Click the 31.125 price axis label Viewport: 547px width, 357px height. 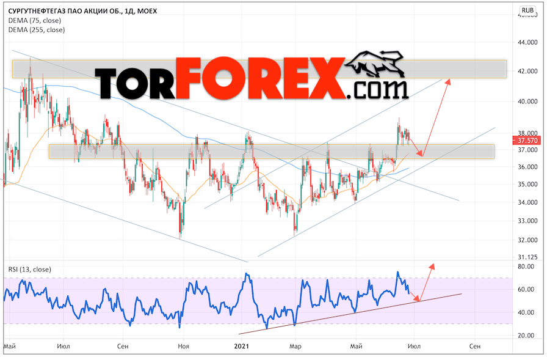(x=527, y=257)
